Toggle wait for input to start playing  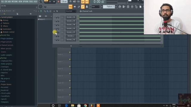point(75,1)
